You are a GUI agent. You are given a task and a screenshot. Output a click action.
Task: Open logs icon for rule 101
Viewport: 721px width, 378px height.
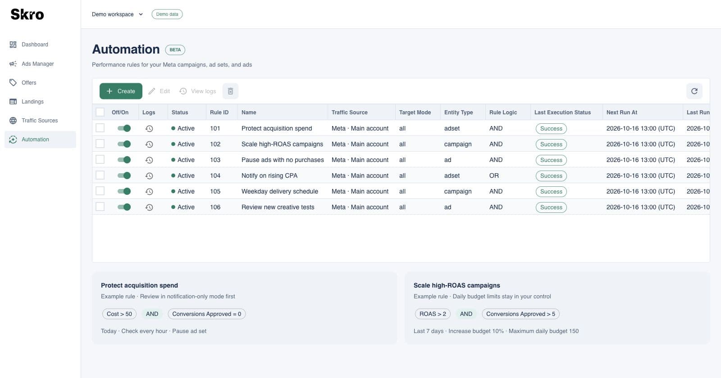tap(149, 129)
